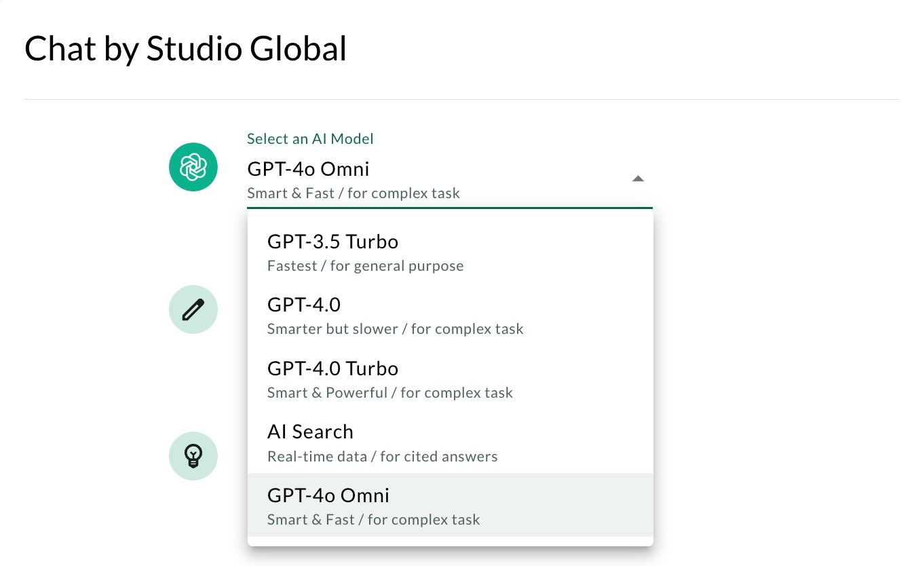
Task: Click 'Smart & Powerful' option description
Action: click(x=389, y=393)
